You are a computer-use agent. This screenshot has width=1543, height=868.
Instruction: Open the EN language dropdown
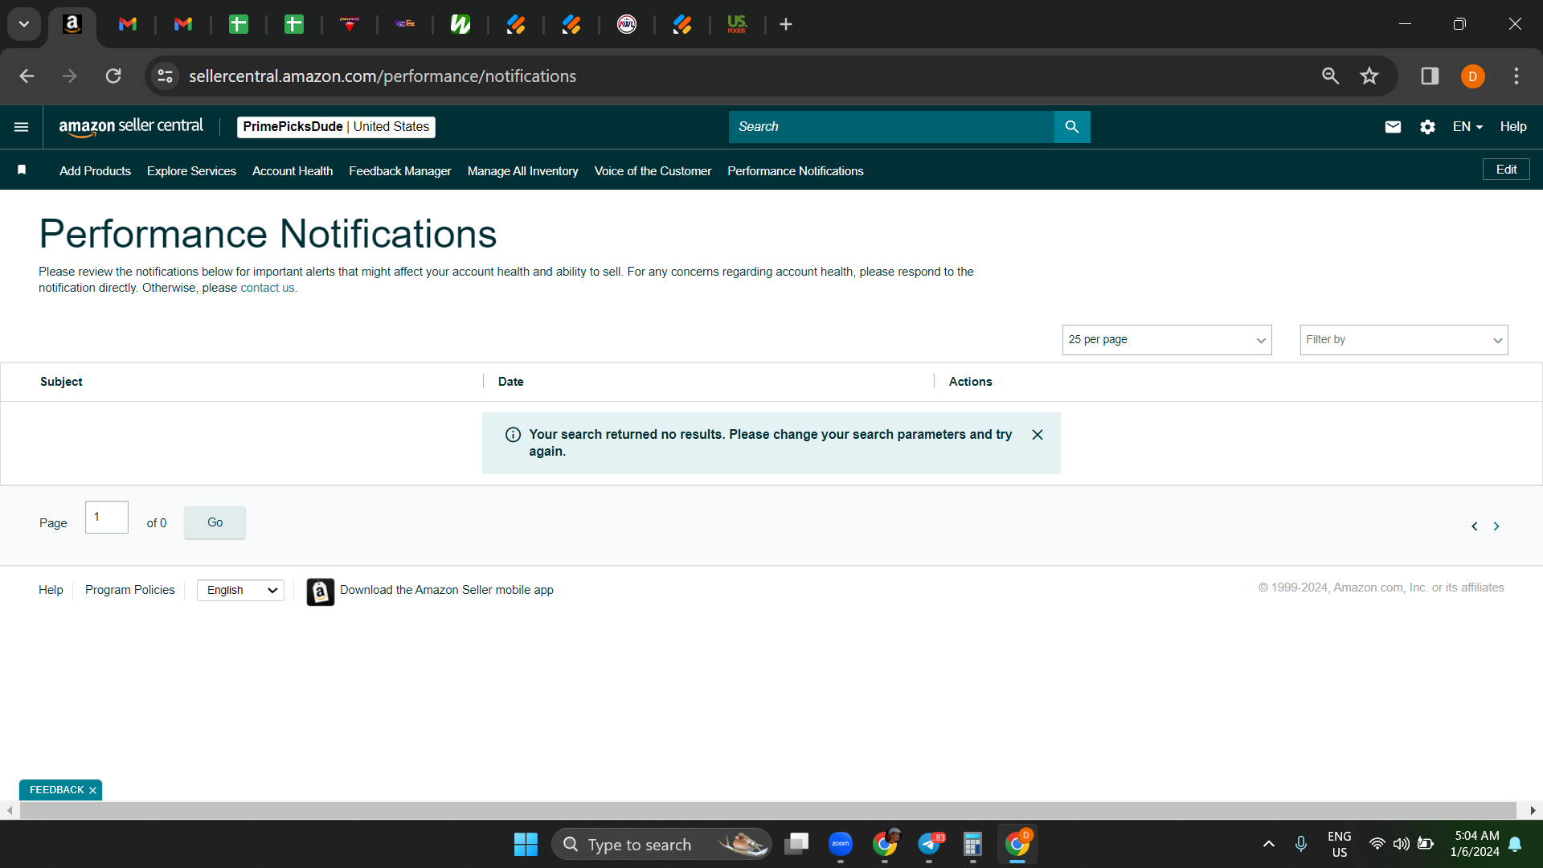(1467, 127)
